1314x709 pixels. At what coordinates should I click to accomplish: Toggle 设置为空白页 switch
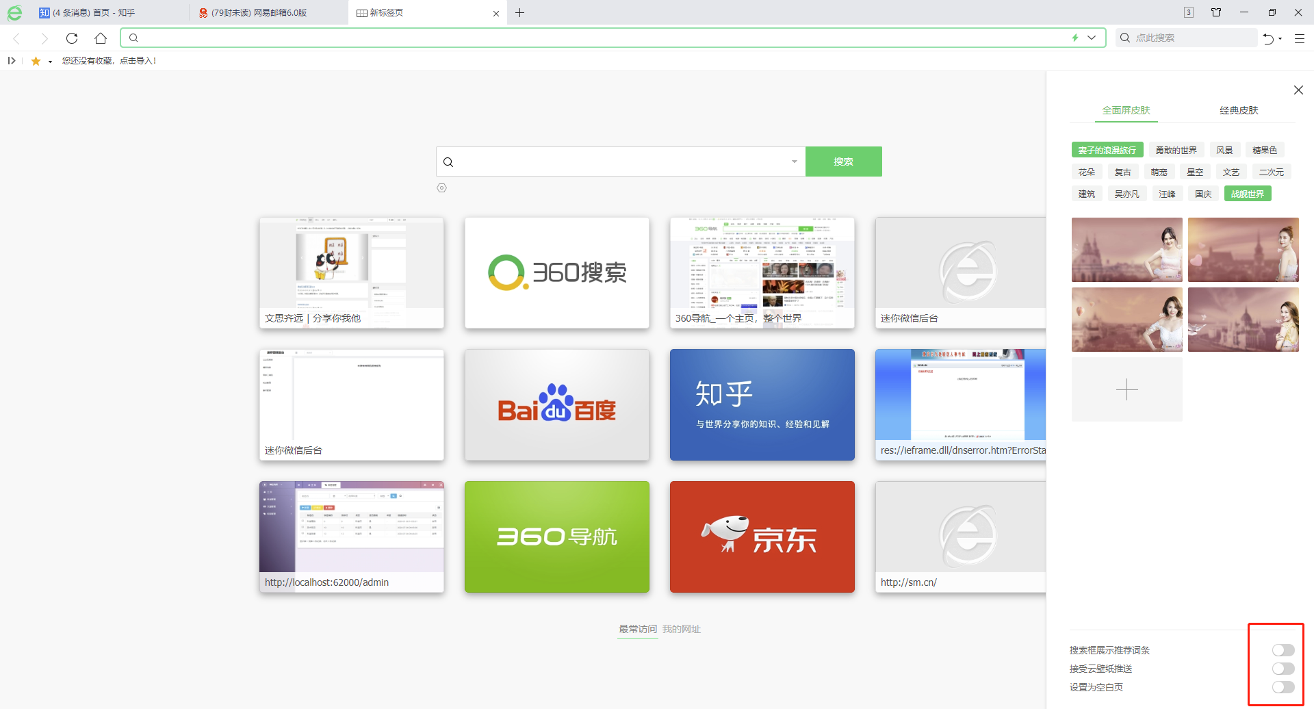pos(1283,687)
